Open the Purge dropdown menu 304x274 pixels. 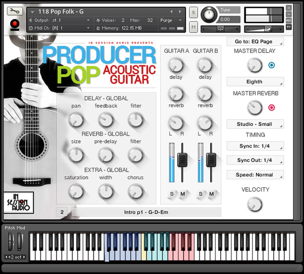tap(171, 20)
